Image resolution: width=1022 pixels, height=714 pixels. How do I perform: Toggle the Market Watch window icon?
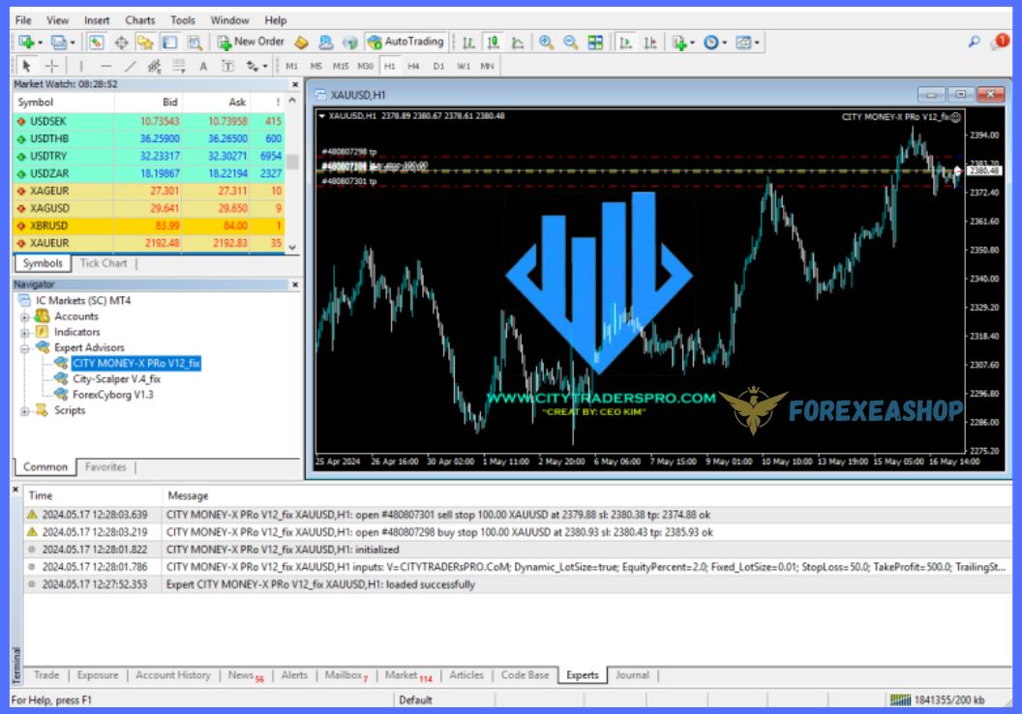coord(96,43)
